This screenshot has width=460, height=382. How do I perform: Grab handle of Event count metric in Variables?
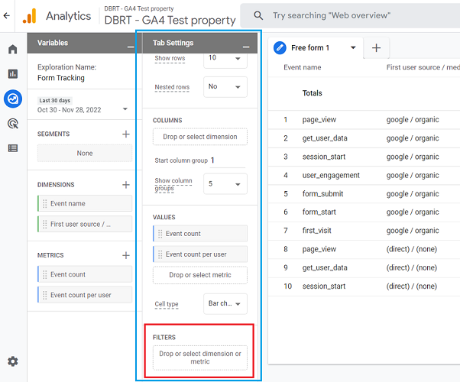(x=45, y=274)
